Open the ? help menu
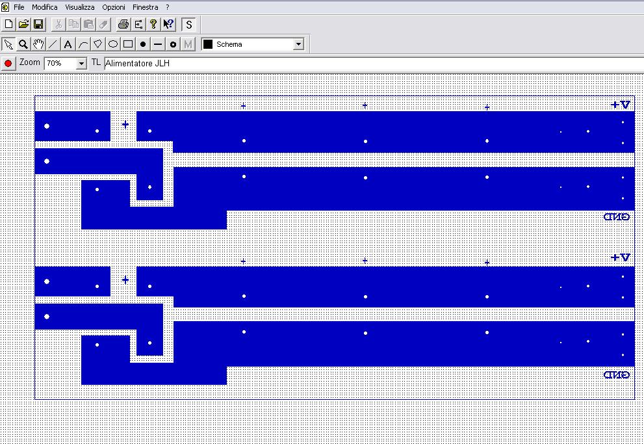 point(168,7)
